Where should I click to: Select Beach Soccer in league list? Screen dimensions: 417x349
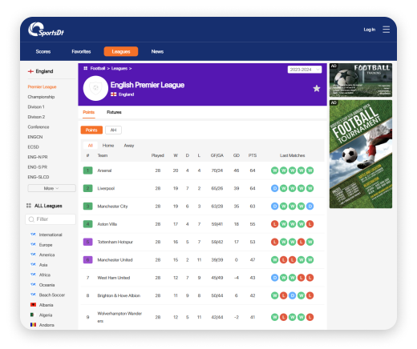tap(52, 295)
